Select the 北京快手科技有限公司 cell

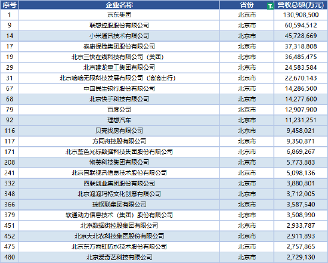(119, 99)
